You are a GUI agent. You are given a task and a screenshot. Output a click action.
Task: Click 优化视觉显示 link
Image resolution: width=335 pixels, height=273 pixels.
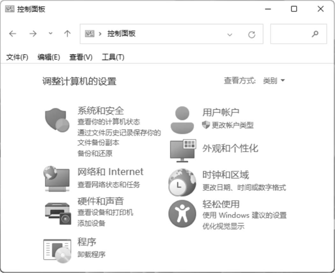pos(223,226)
